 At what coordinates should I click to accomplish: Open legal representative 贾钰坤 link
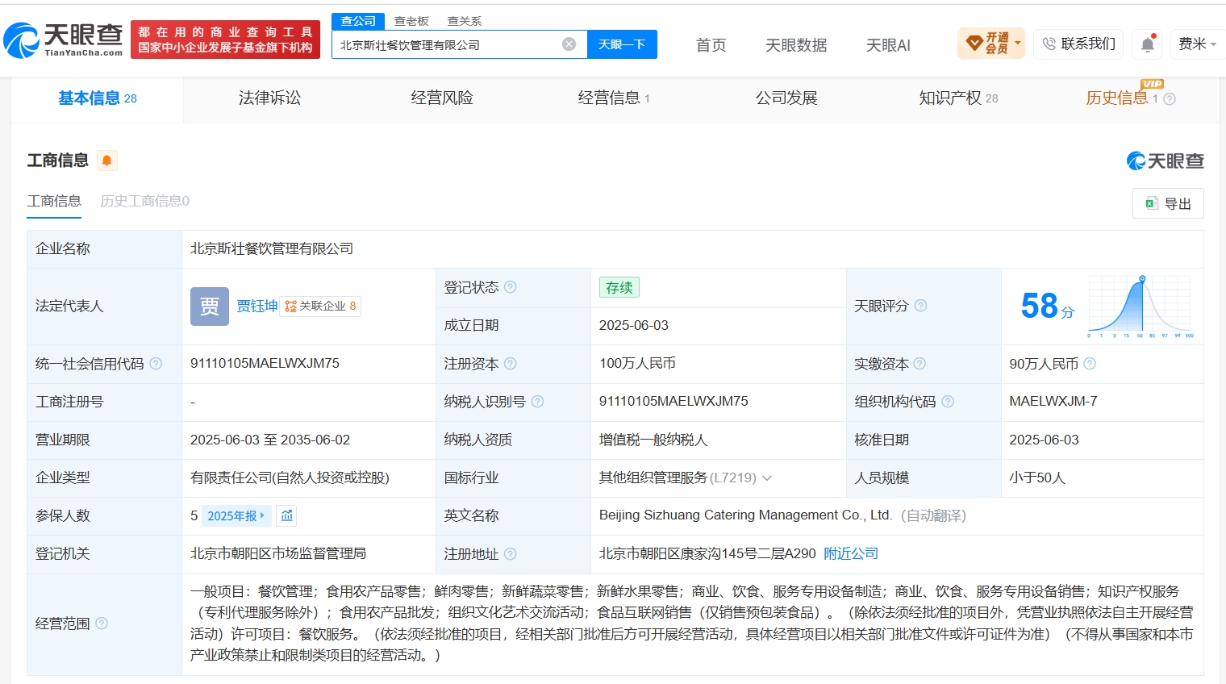[x=257, y=307]
